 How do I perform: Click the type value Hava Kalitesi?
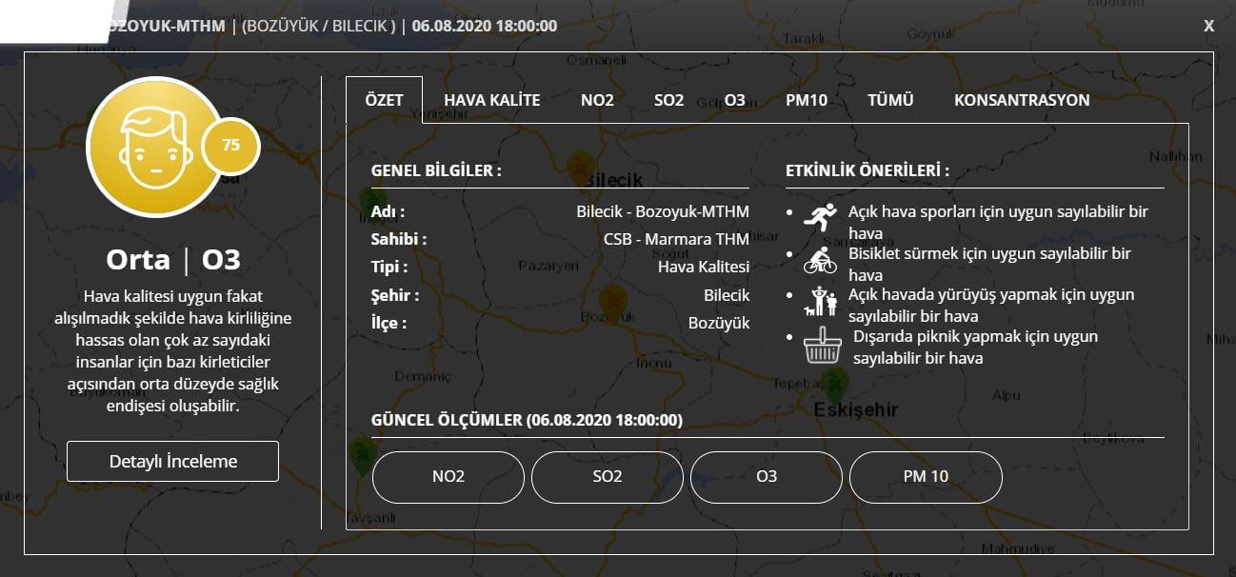pos(704,267)
